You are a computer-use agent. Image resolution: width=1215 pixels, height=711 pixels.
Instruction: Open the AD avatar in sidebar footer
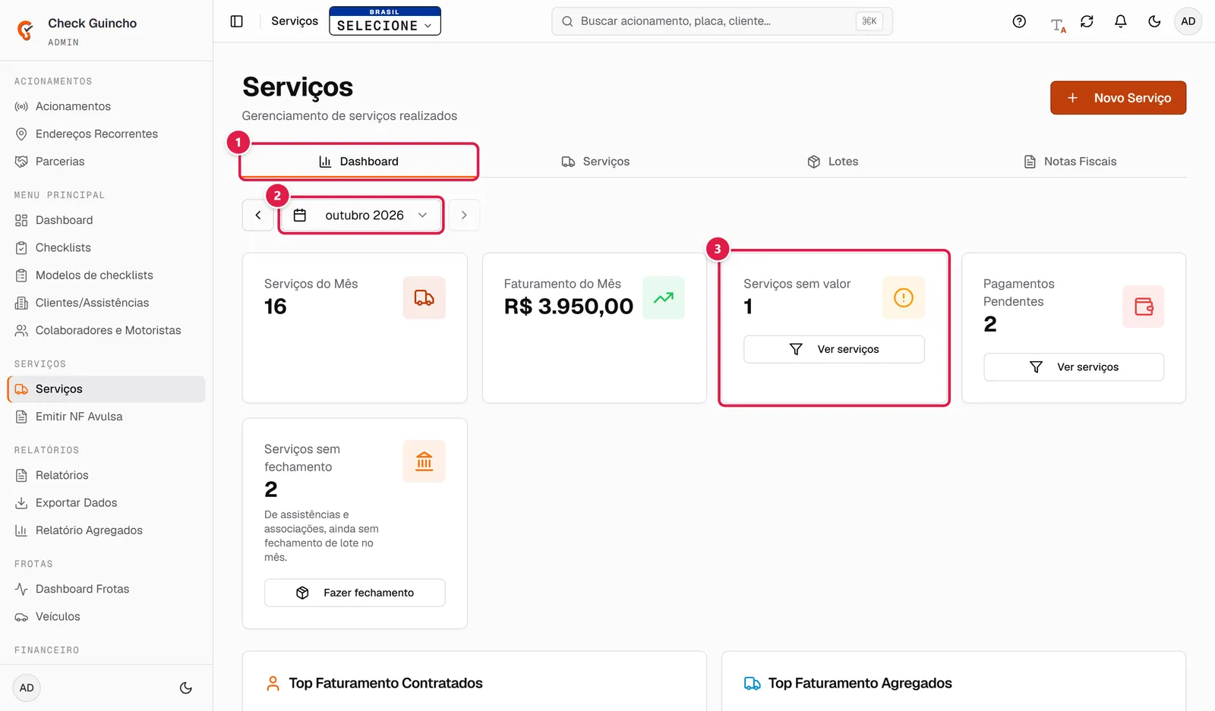pos(27,688)
